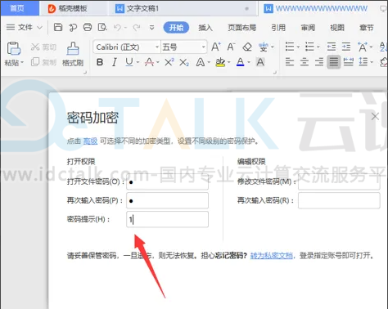Expand the font color dropdown arrow
The image size is (388, 309).
point(249,62)
